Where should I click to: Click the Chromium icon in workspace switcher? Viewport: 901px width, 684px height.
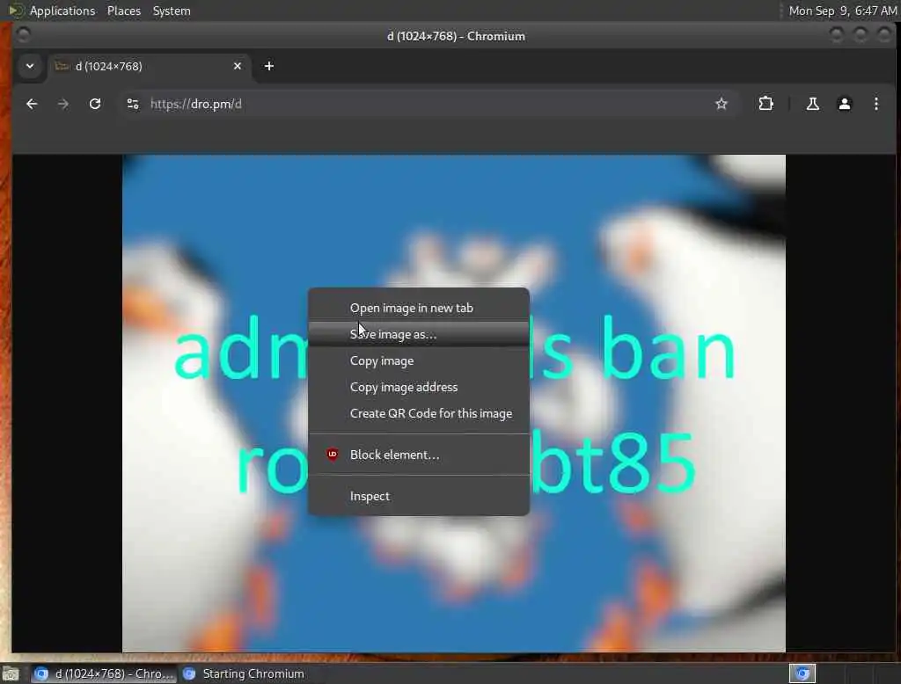pyautogui.click(x=802, y=673)
